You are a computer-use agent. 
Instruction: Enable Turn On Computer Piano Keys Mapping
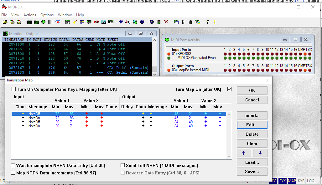pos(13,90)
